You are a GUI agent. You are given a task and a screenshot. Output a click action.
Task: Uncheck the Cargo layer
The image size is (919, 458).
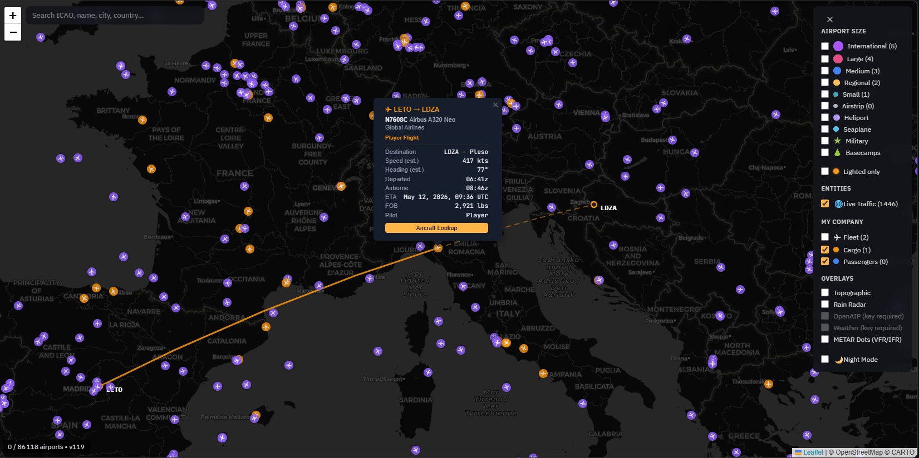825,250
